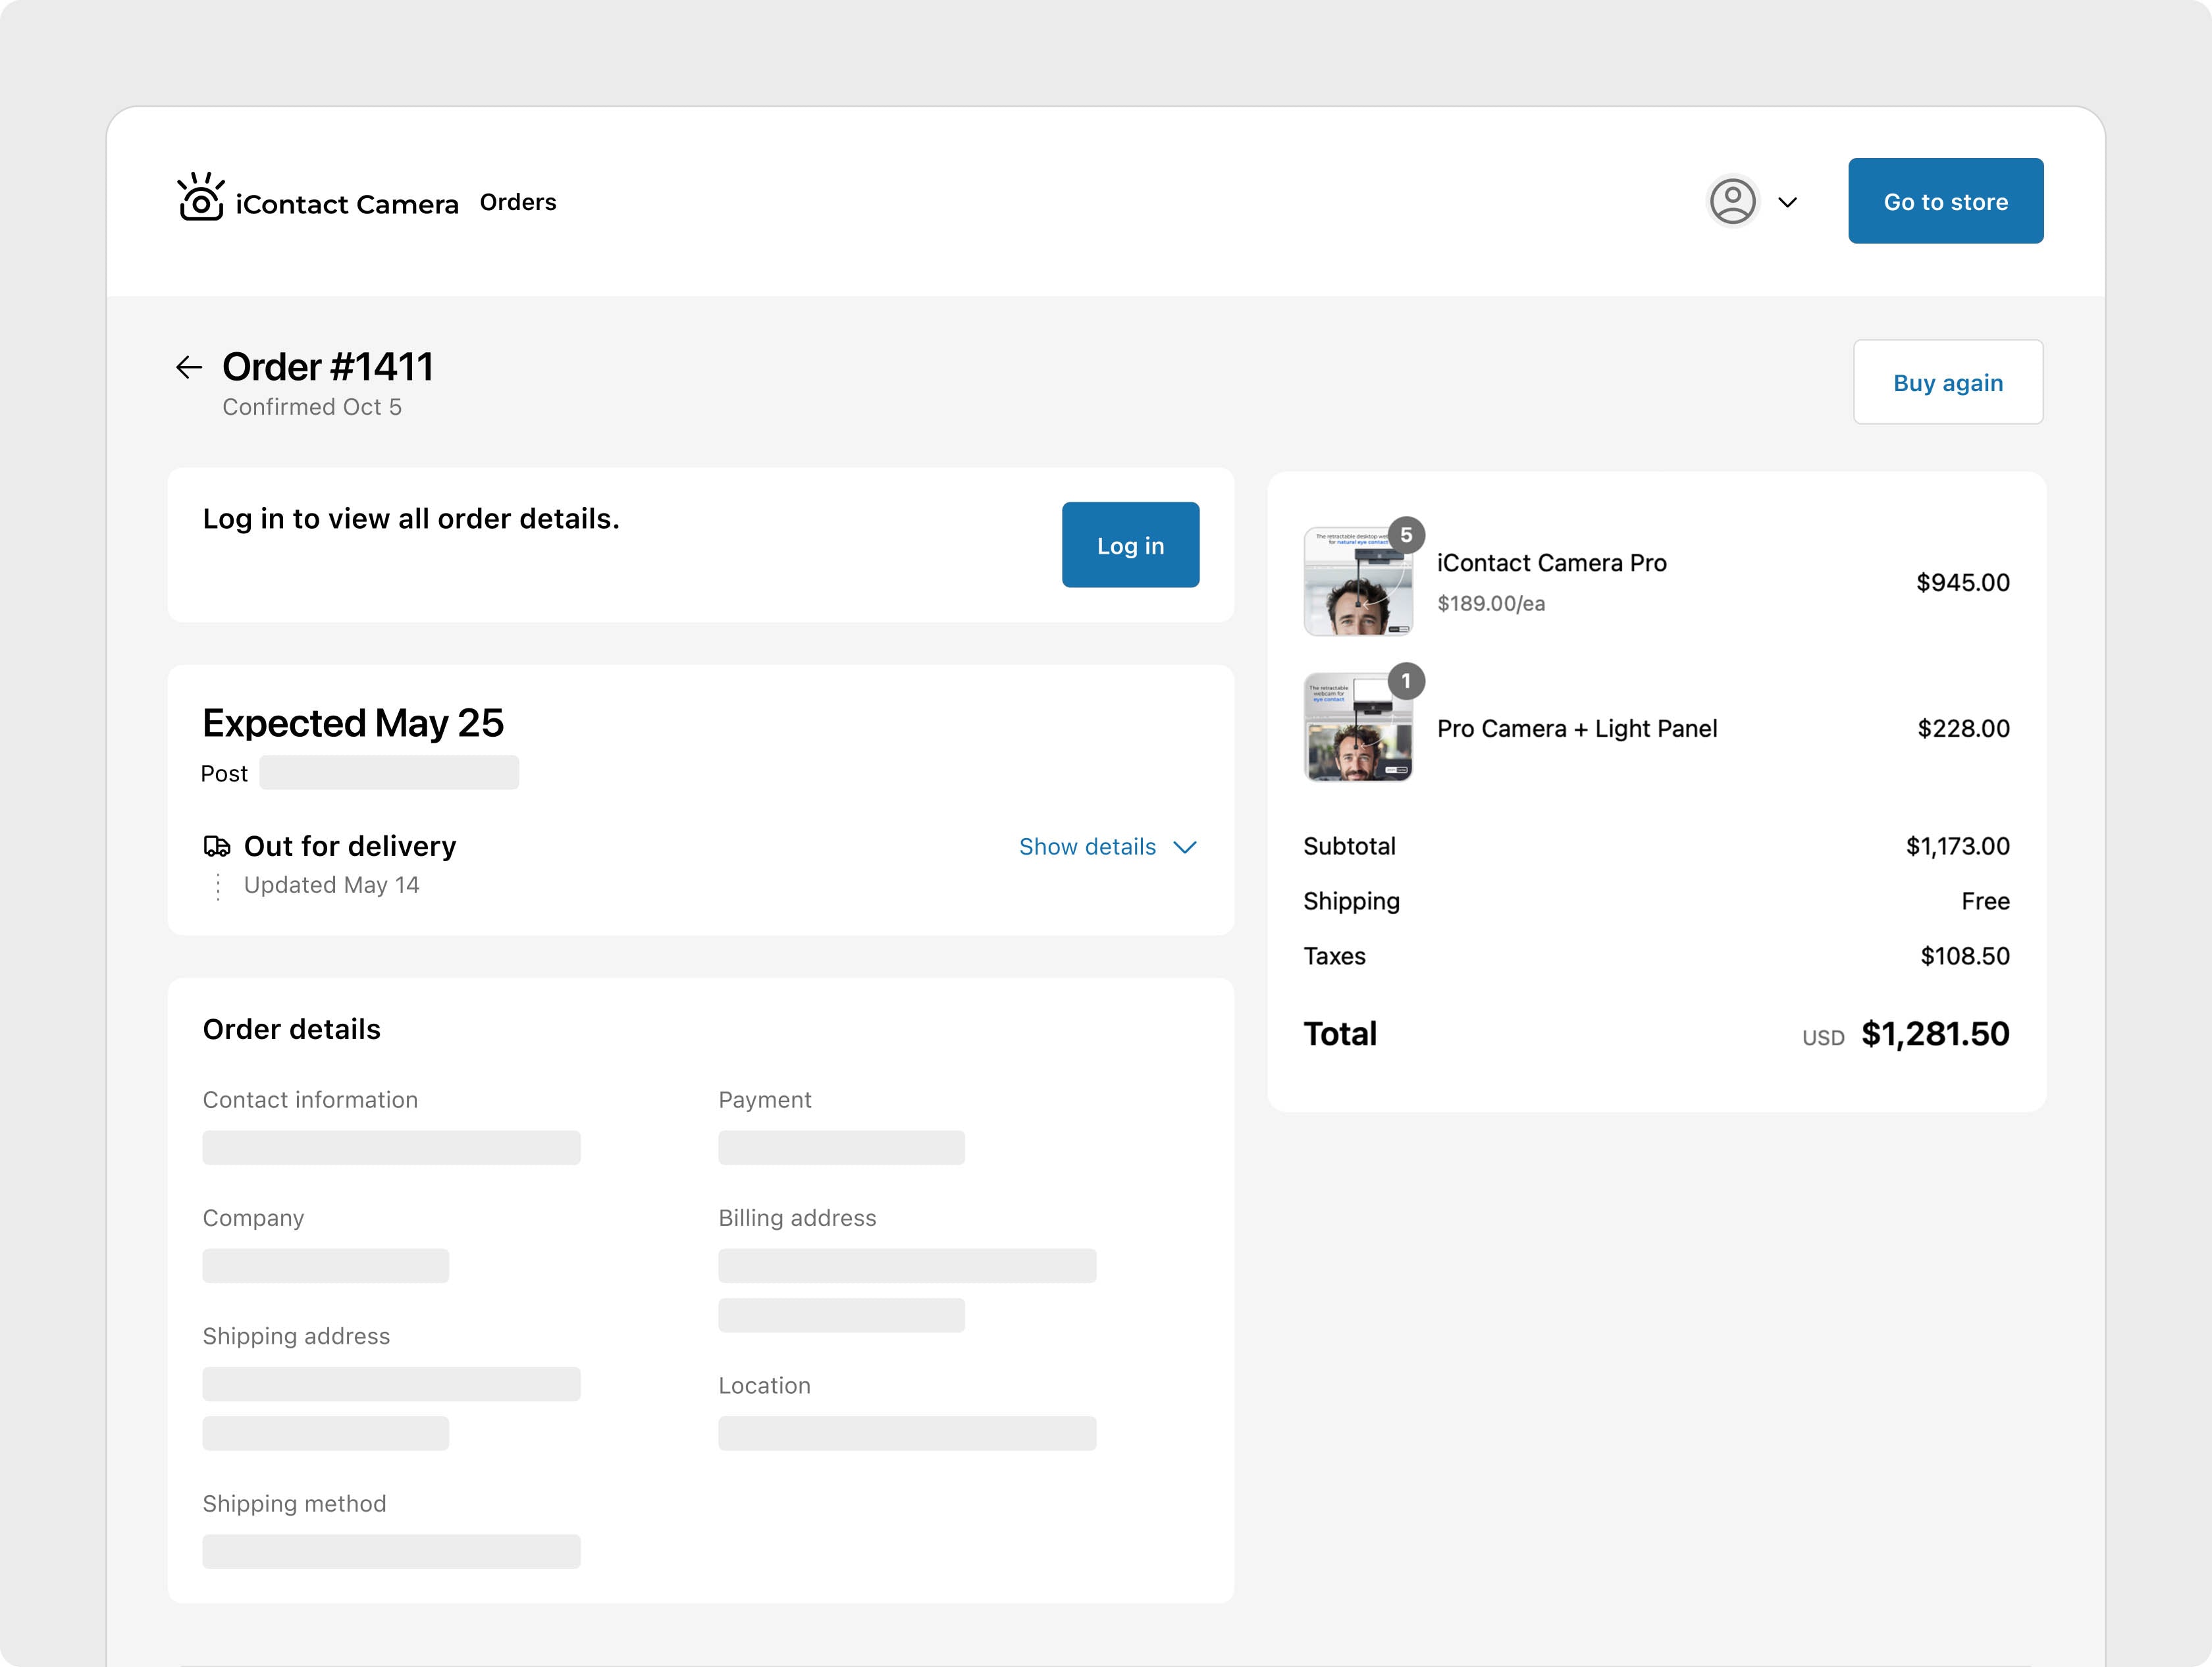Open the account dropdown chevron

click(1788, 202)
